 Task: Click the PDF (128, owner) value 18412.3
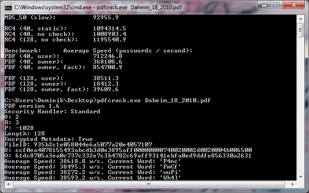tap(106, 84)
